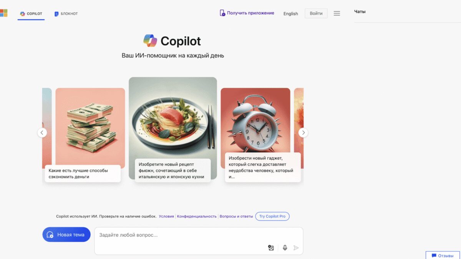Start a Новая тема conversation
This screenshot has width=461, height=259.
66,234
